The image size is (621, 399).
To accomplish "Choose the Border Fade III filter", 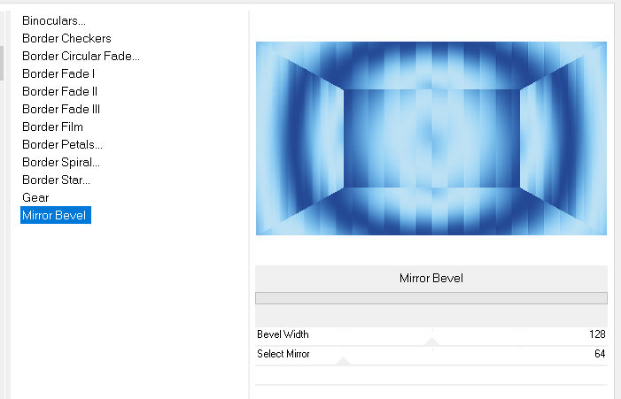I will [61, 109].
